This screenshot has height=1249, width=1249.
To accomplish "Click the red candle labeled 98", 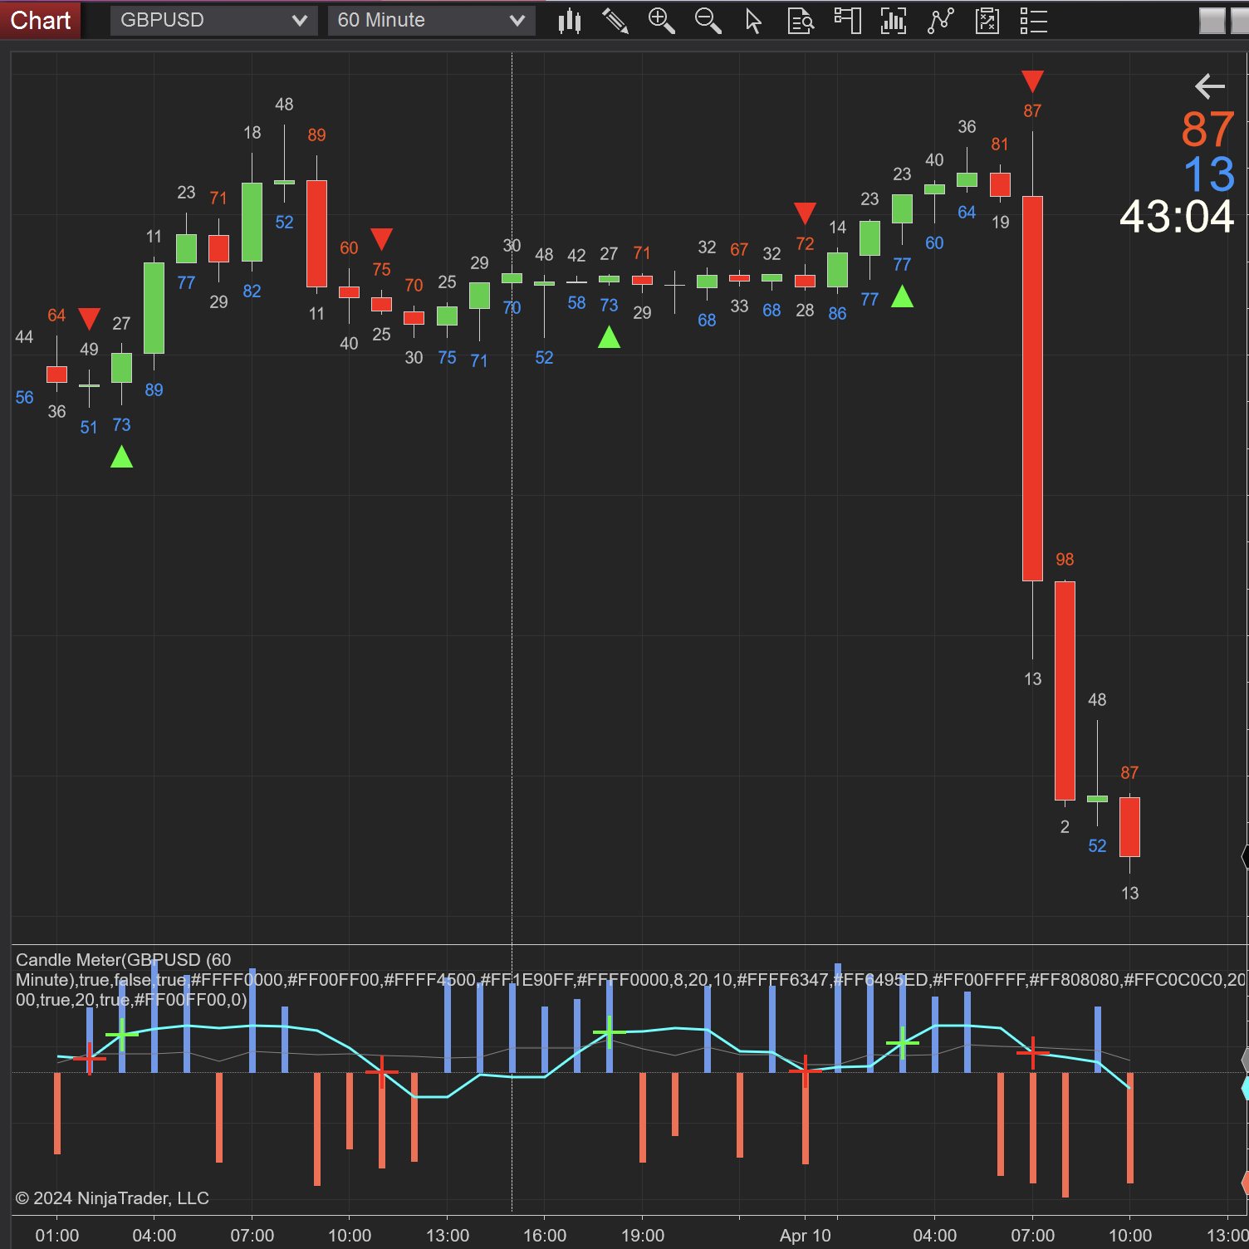I will click(1065, 691).
